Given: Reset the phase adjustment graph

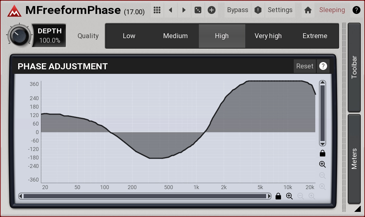Looking at the screenshot, I should pyautogui.click(x=305, y=66).
